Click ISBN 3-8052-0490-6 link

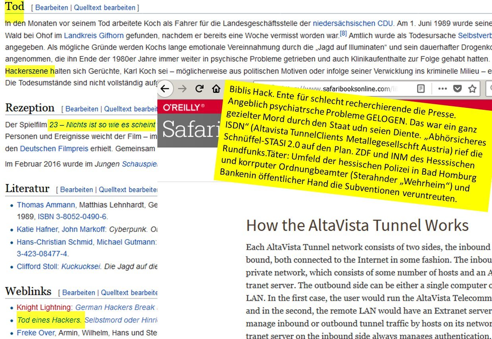72,217
